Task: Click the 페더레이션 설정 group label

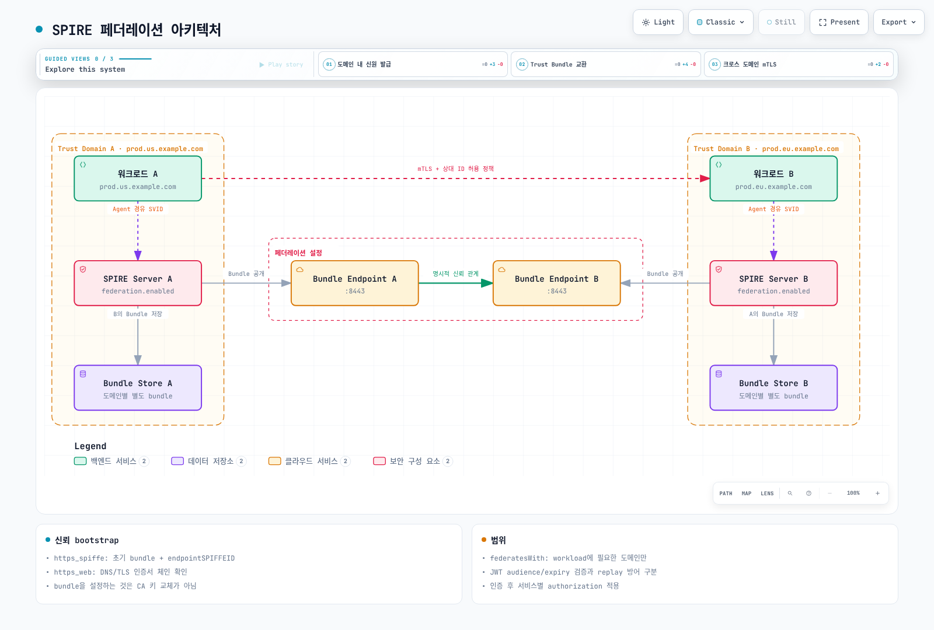Action: coord(298,253)
